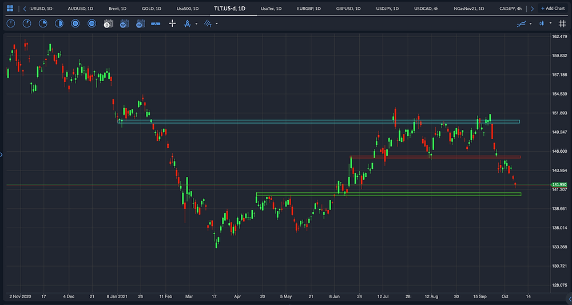The width and height of the screenshot is (572, 305).
Task: Select the TLT.US-d, 1D tab
Action: 230,9
